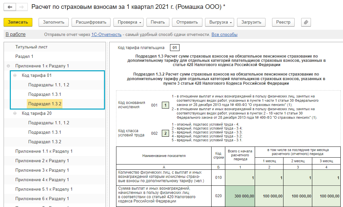Open the В работе status link

point(15,34)
